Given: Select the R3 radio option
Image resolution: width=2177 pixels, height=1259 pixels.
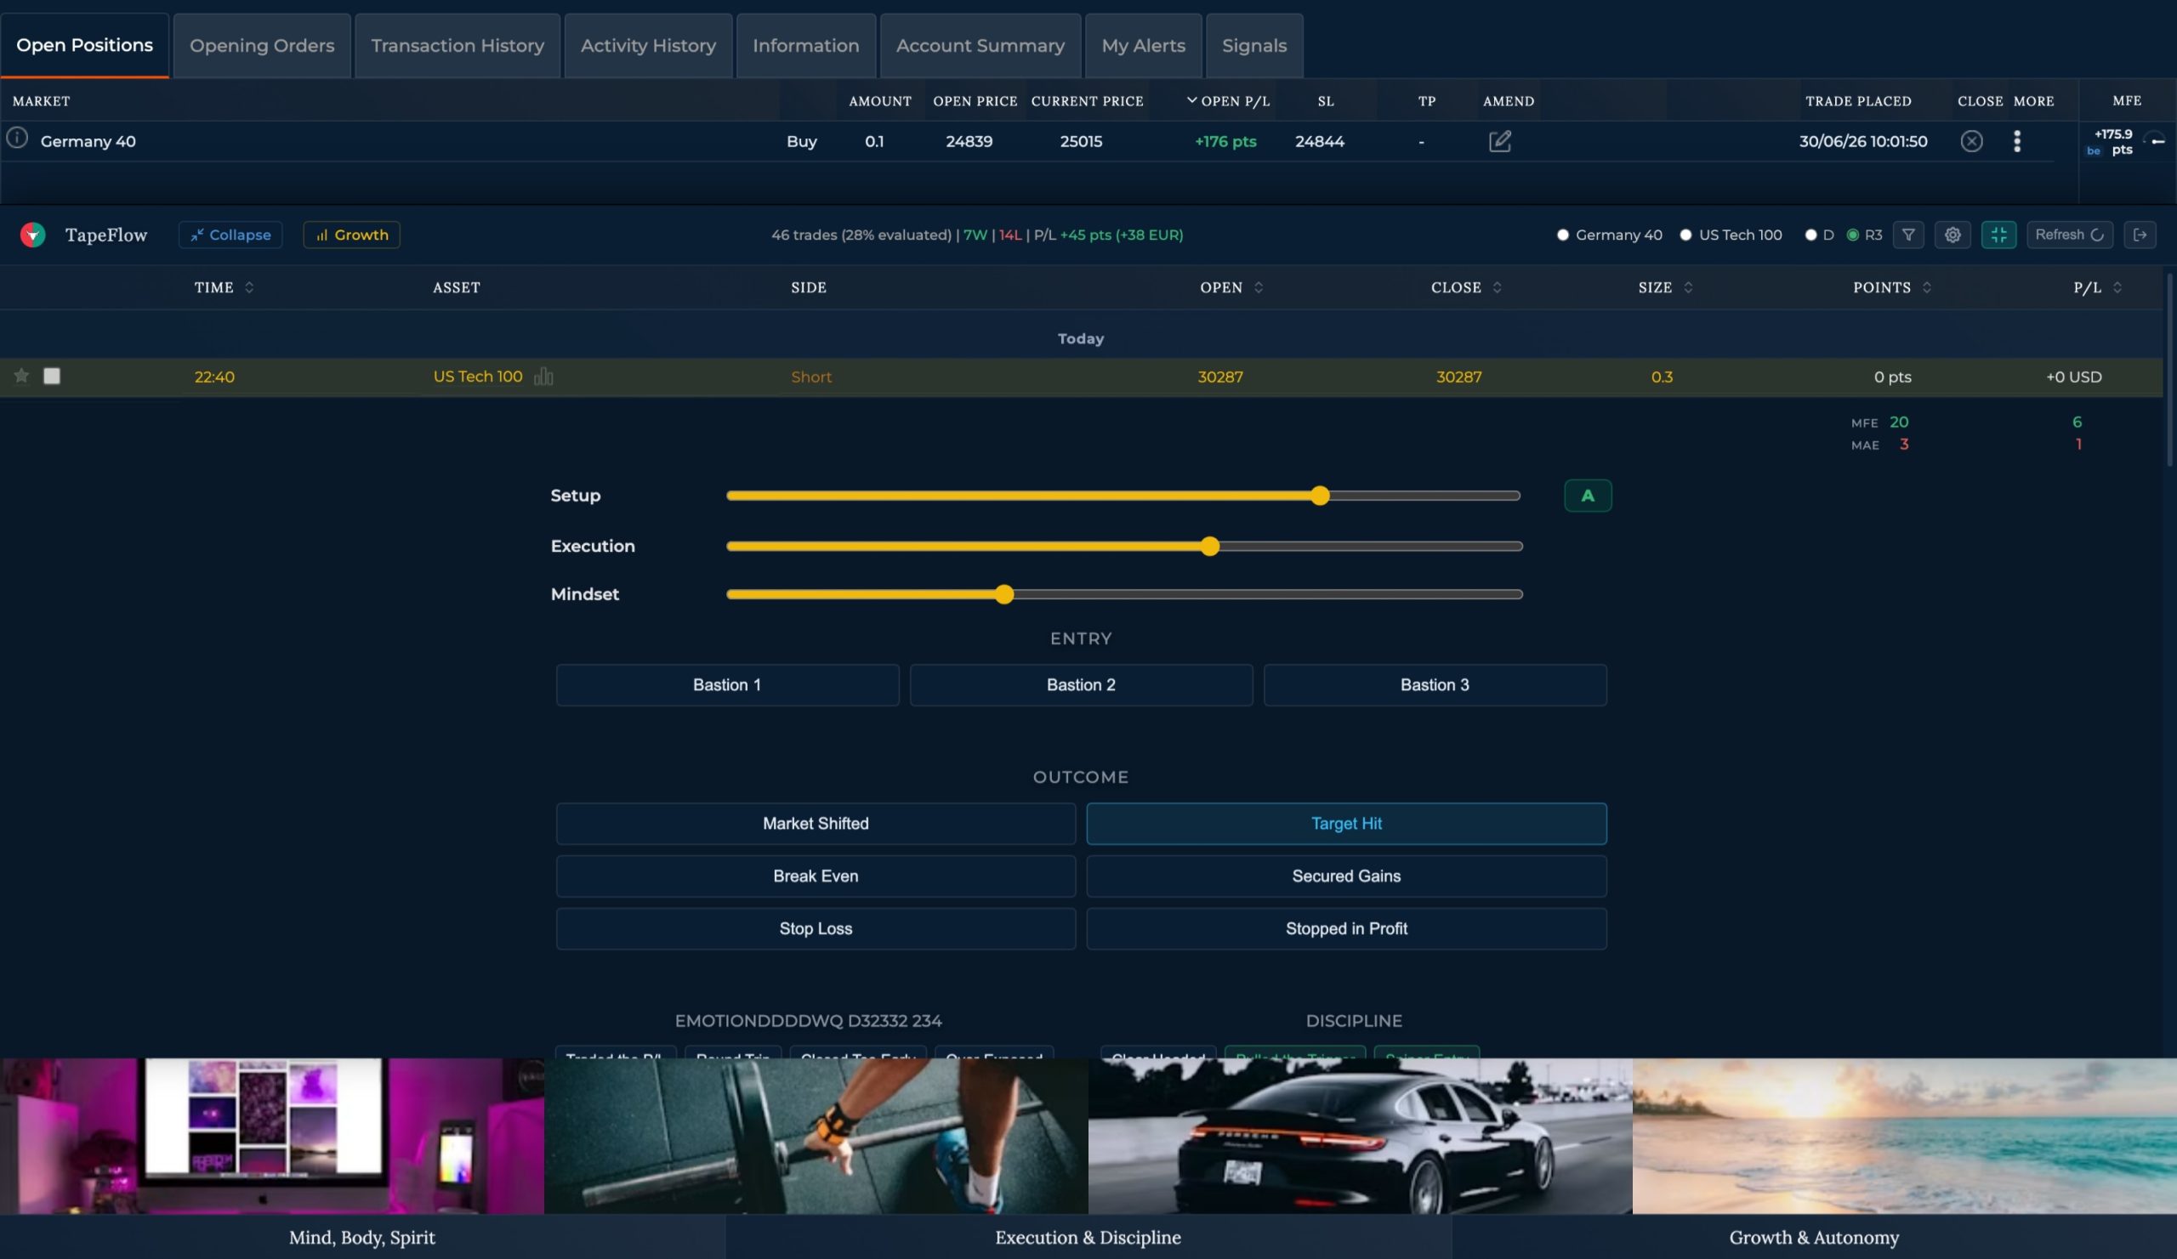Looking at the screenshot, I should [1852, 235].
